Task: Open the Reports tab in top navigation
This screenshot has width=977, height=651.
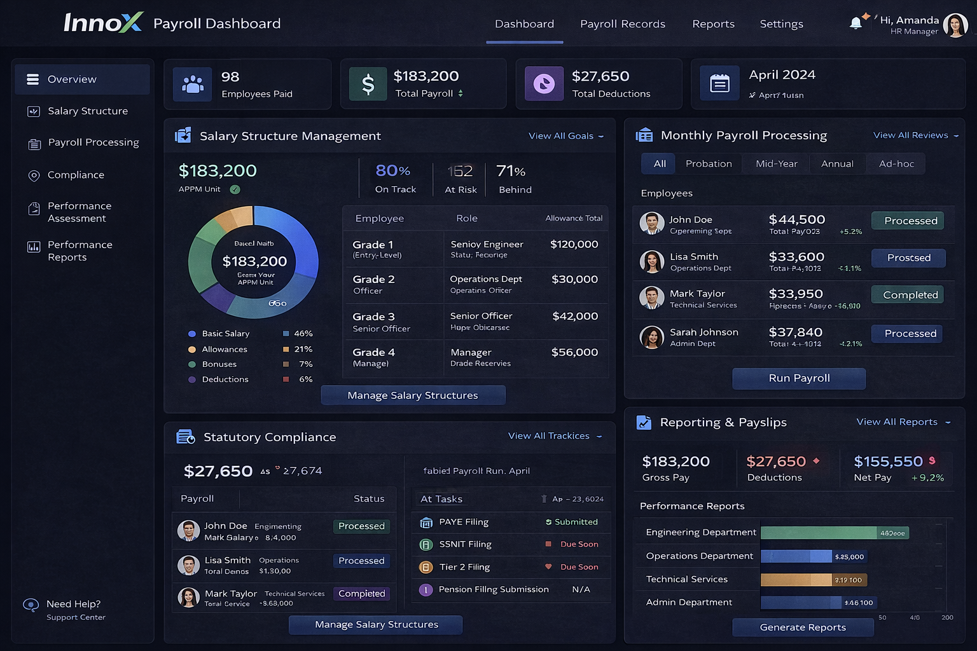Action: click(713, 24)
